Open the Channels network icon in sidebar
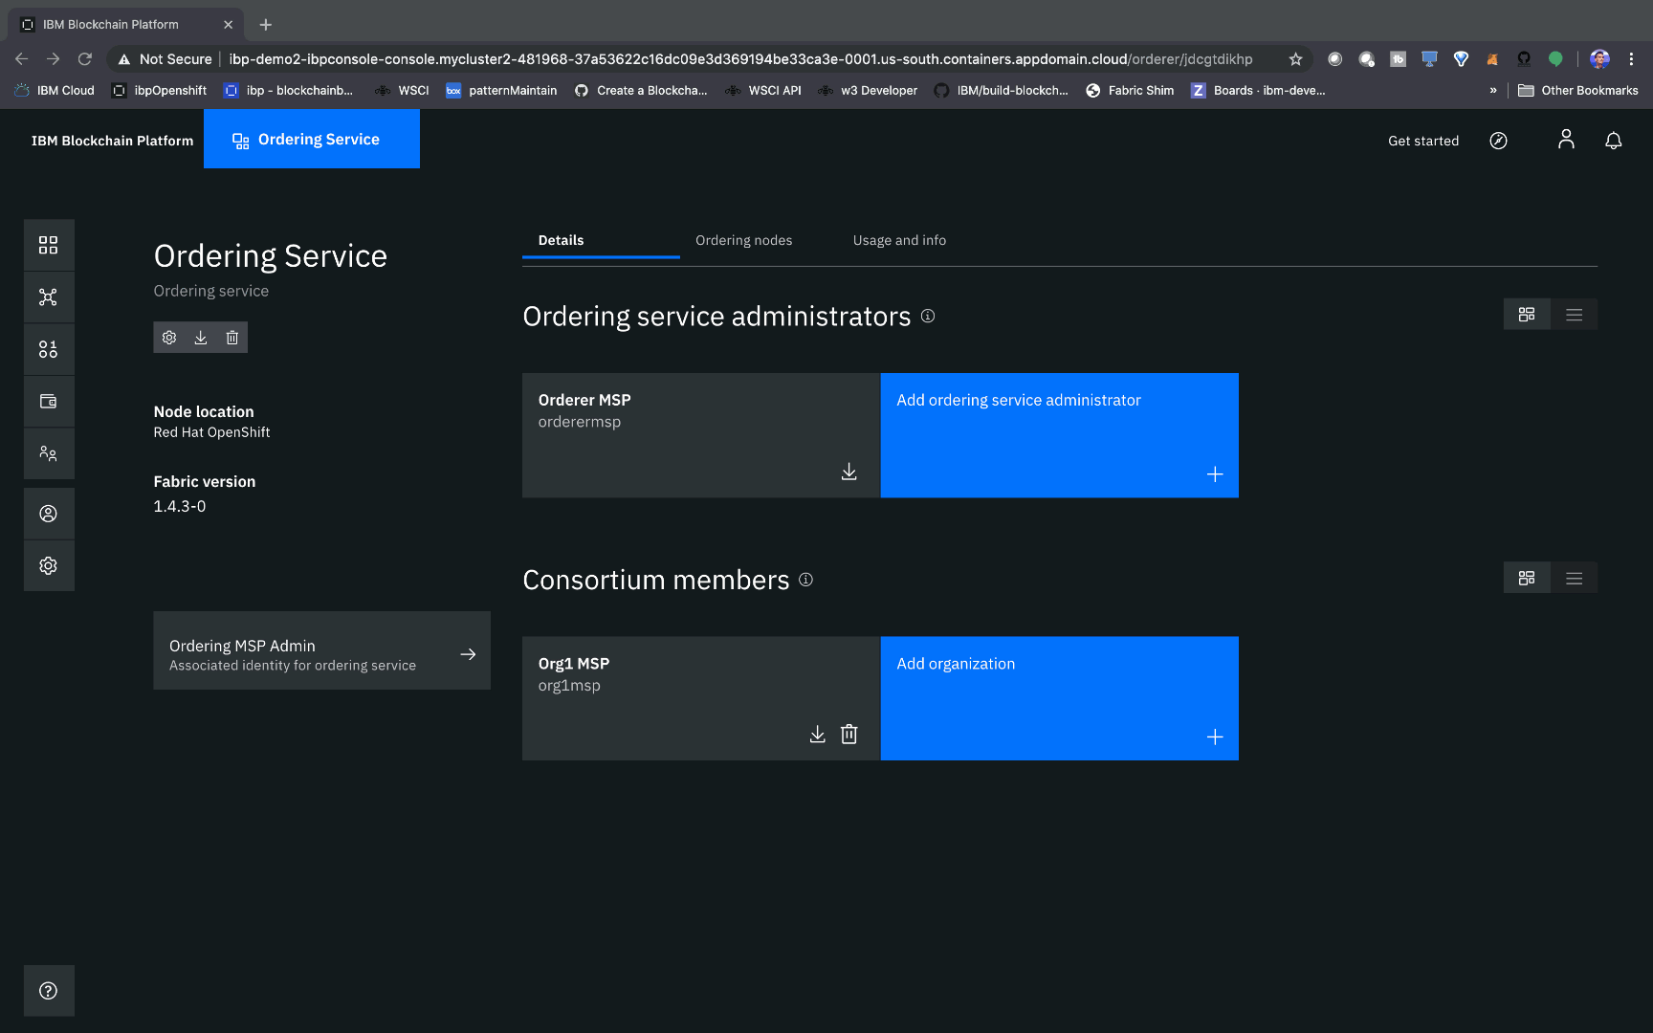The height and width of the screenshot is (1033, 1653). [49, 297]
